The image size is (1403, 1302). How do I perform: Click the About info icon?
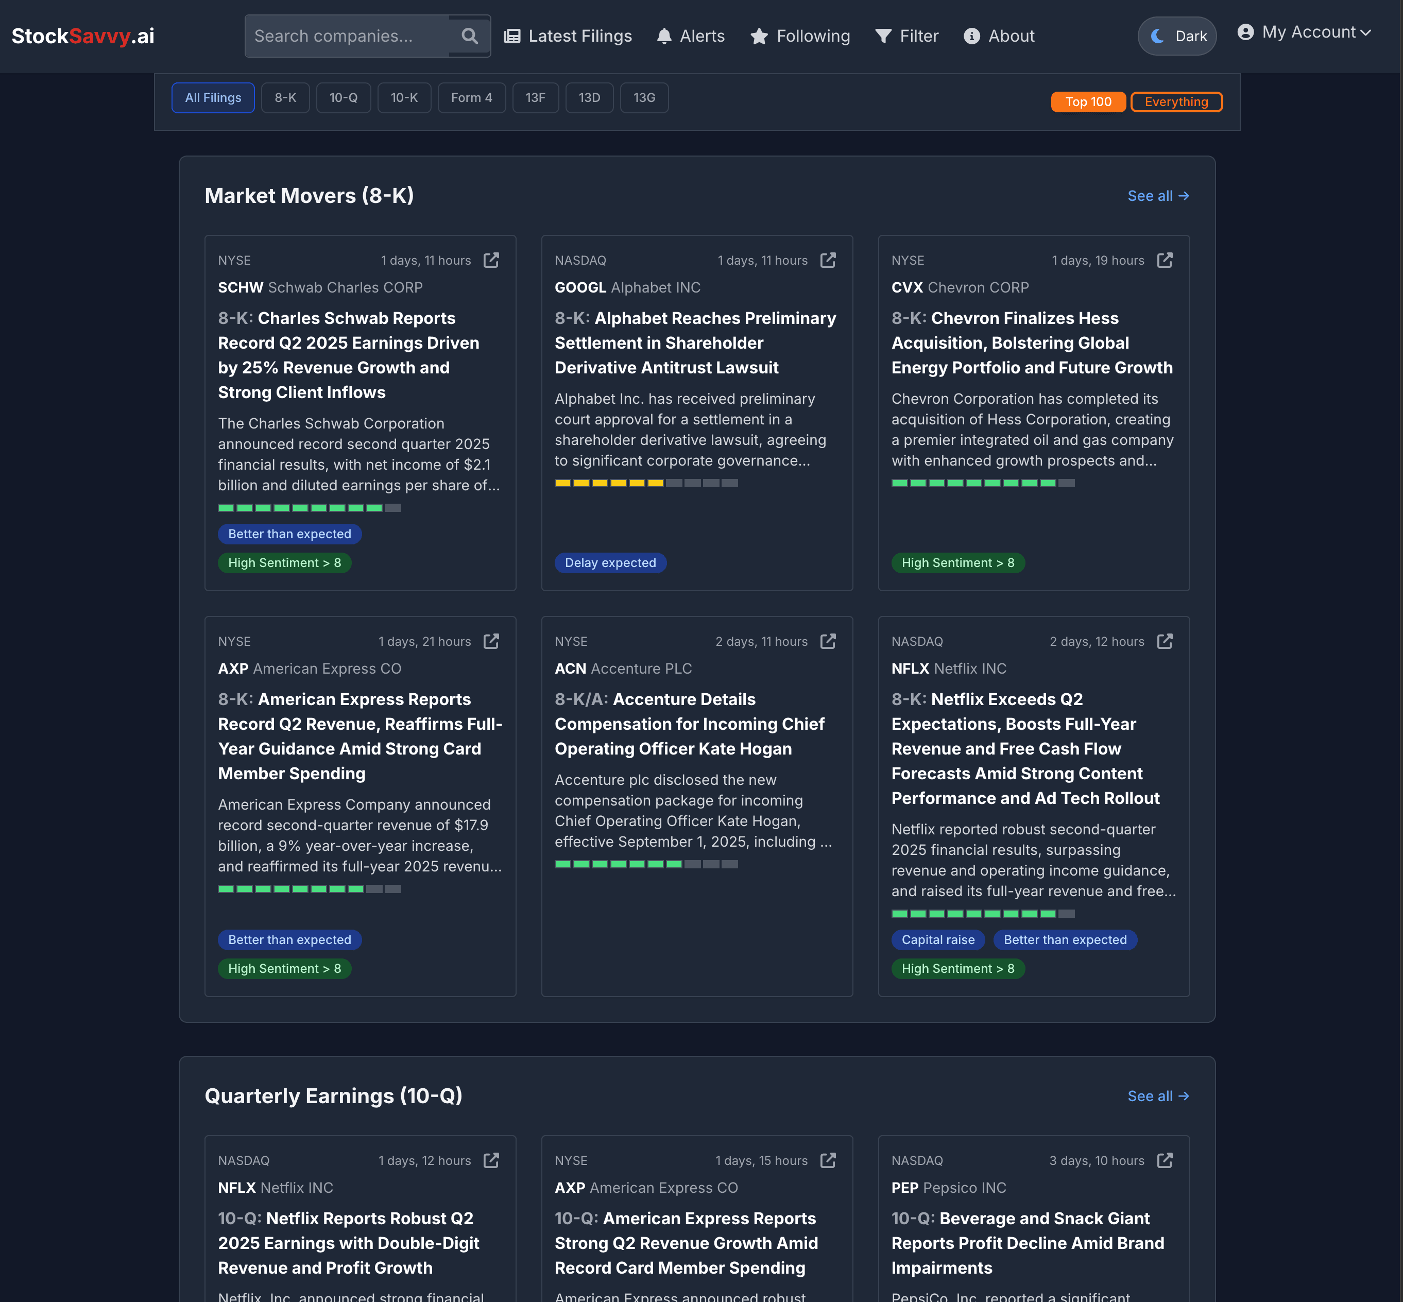972,36
